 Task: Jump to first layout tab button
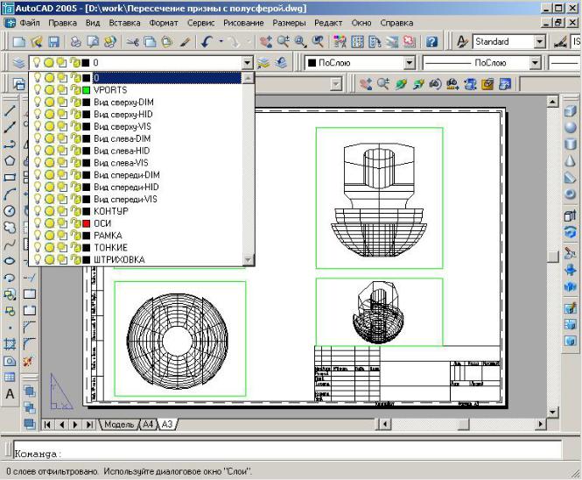point(47,424)
